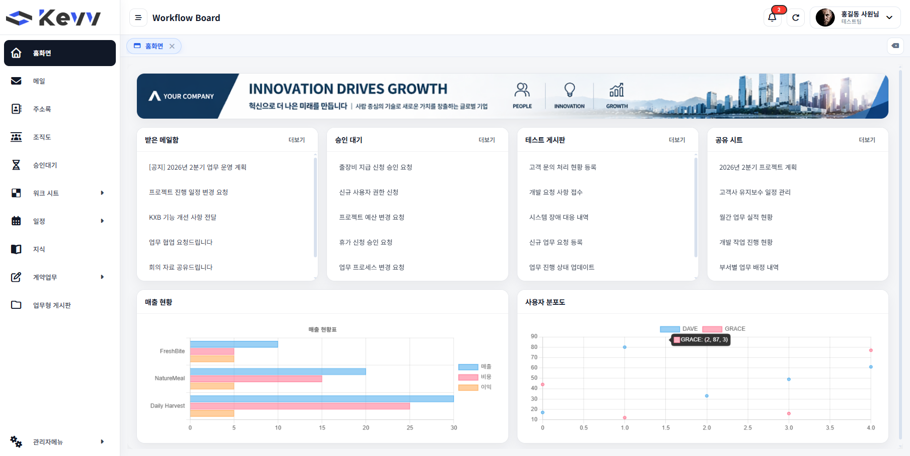This screenshot has height=456, width=910.
Task: Toggle the 비용 legend series in bar chart
Action: pos(475,377)
